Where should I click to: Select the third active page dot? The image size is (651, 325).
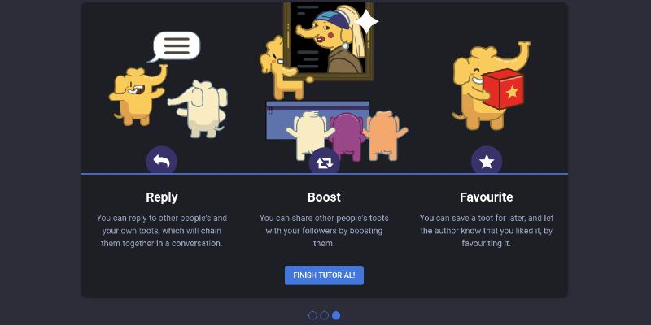click(x=336, y=315)
